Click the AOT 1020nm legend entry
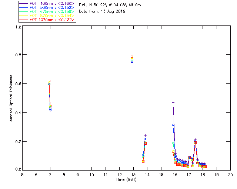Viewport: 237px width, 189px height. pos(47,20)
